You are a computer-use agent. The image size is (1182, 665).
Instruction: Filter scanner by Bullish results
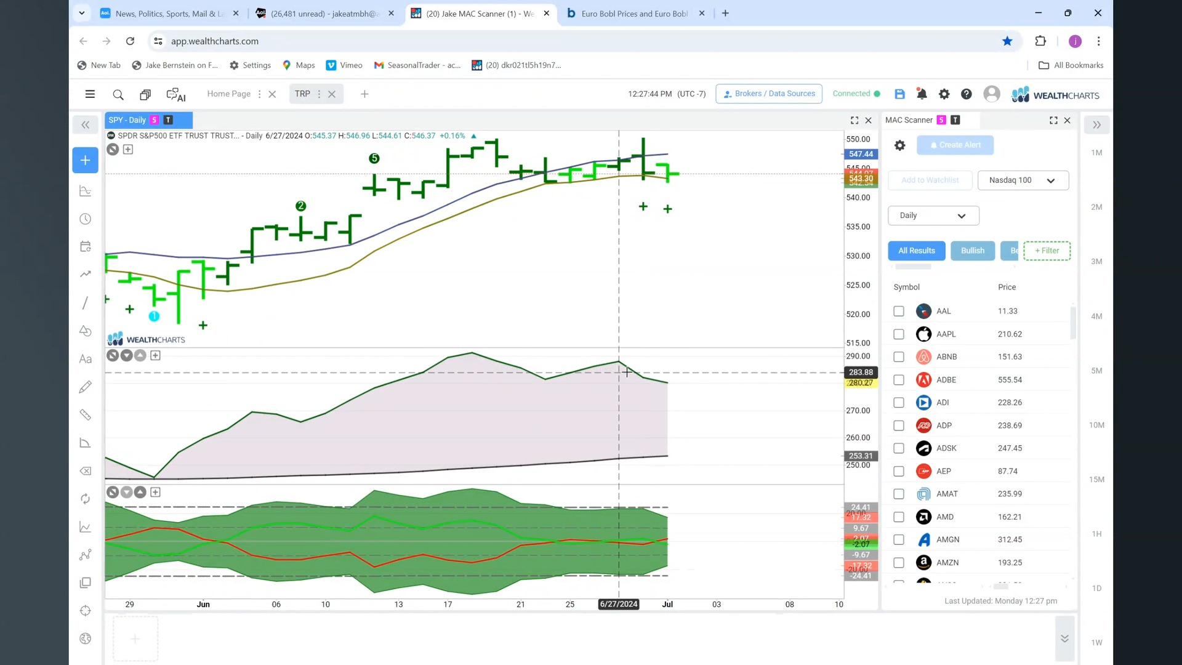pyautogui.click(x=973, y=251)
